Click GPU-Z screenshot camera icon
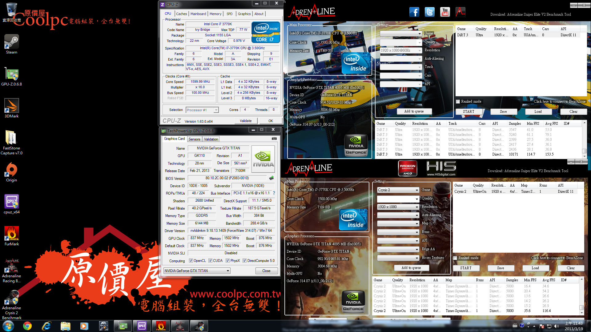591x332 pixels. [274, 139]
